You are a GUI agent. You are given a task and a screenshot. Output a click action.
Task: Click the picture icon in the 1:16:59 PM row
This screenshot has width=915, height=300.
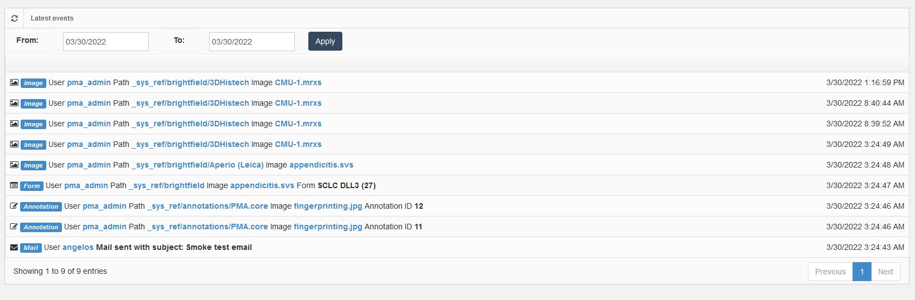pos(14,83)
